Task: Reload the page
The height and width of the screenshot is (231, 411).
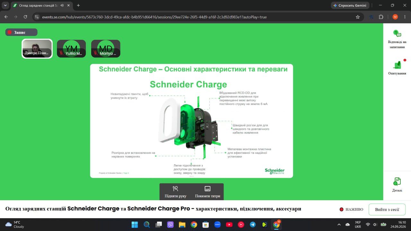Action: point(25,17)
